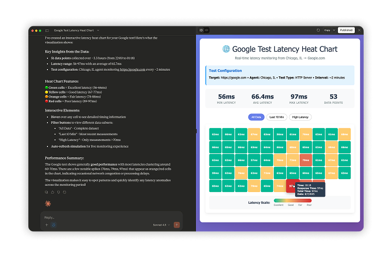Switch artifact to preview eye view

pos(201,30)
